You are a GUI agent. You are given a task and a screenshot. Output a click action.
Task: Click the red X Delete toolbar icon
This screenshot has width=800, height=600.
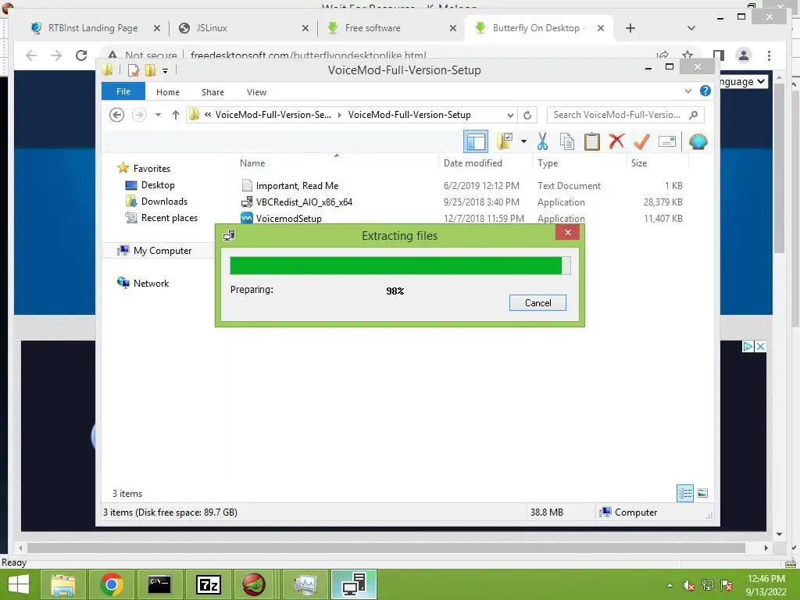[616, 141]
